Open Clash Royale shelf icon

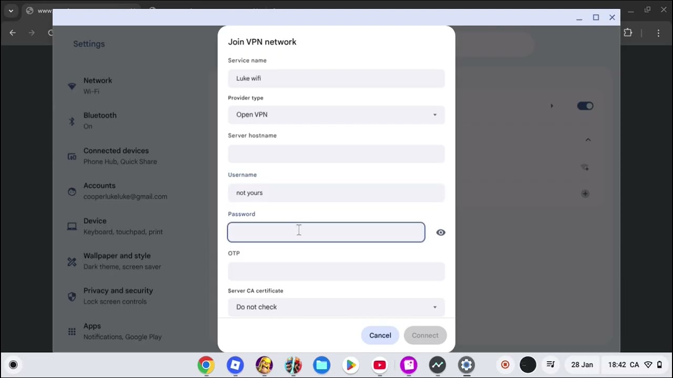[293, 365]
